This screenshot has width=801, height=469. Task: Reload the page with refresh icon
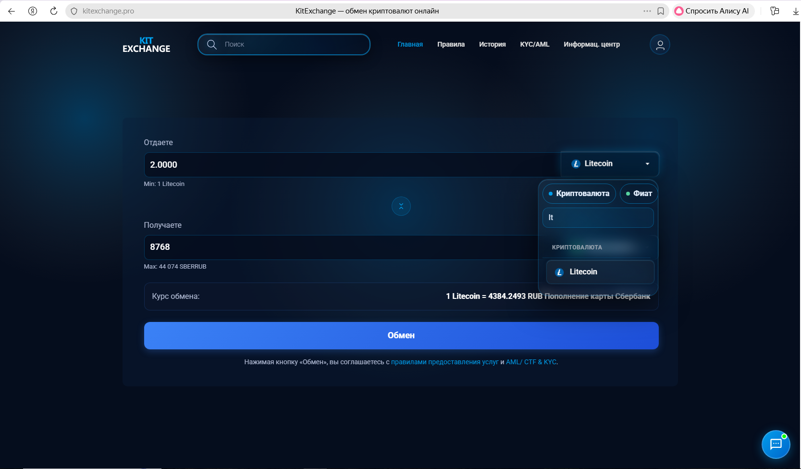[54, 11]
